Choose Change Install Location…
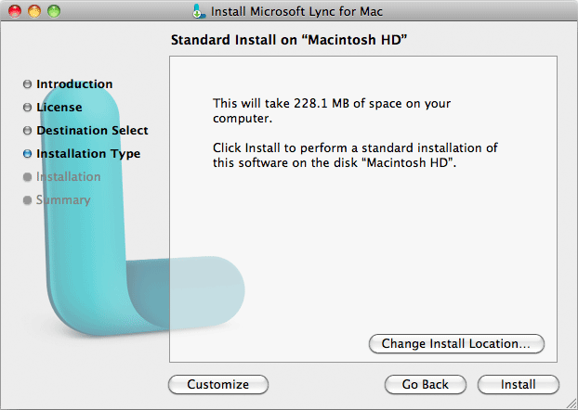578x410 pixels. 456,344
